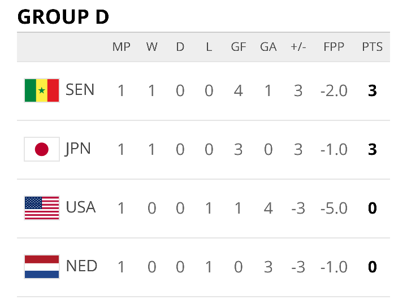
Task: Open the USA team entry
Action: pyautogui.click(x=81, y=207)
